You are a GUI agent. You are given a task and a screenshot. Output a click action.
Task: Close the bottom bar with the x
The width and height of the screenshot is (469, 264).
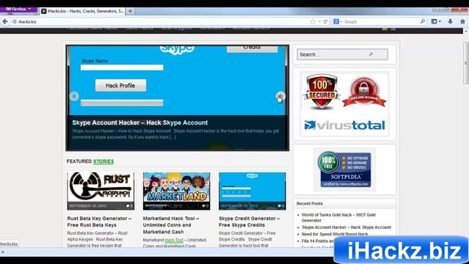coord(3,252)
